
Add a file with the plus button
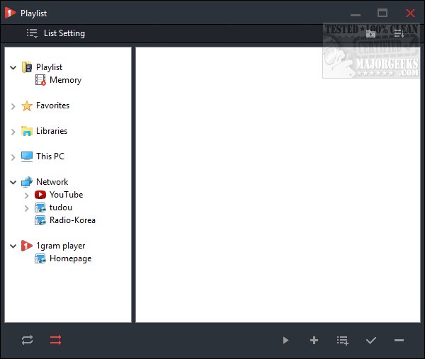pos(314,341)
